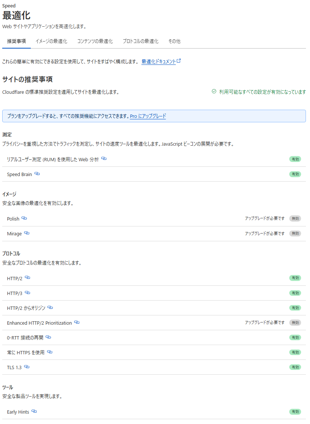
Task: Go to the プロトコルの最適化 tab
Action: pyautogui.click(x=141, y=41)
